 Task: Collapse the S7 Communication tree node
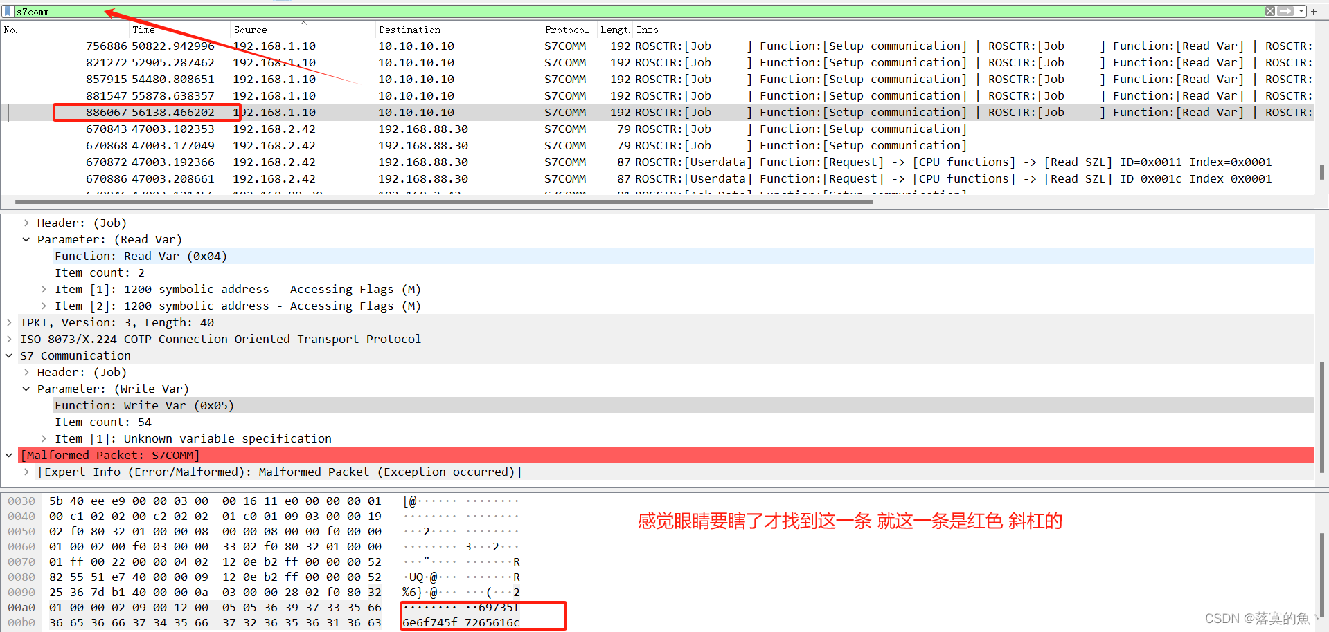9,355
